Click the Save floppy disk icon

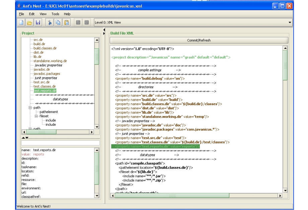[37, 22]
